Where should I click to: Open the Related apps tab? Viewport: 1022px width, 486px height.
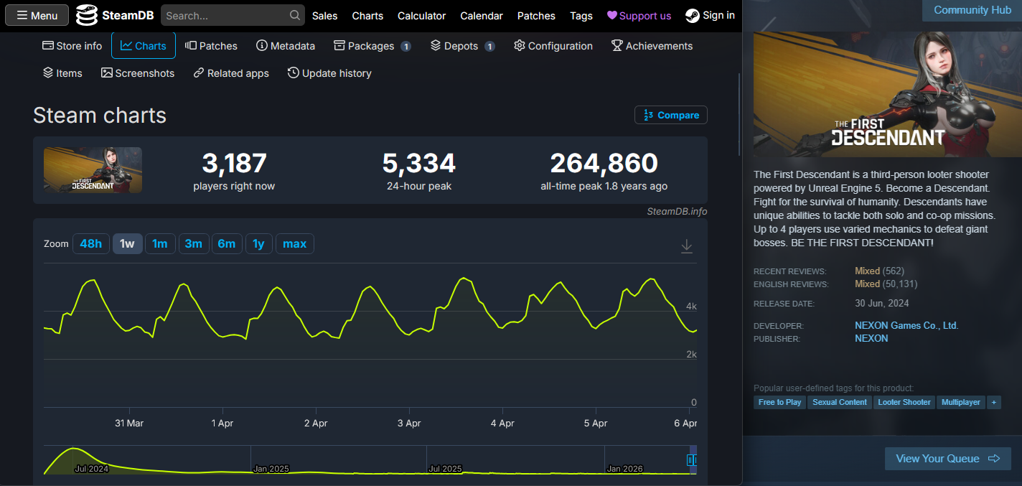(x=231, y=73)
